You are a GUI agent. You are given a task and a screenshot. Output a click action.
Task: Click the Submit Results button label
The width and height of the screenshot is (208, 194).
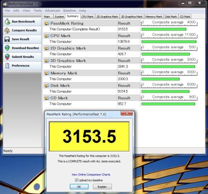23,57
